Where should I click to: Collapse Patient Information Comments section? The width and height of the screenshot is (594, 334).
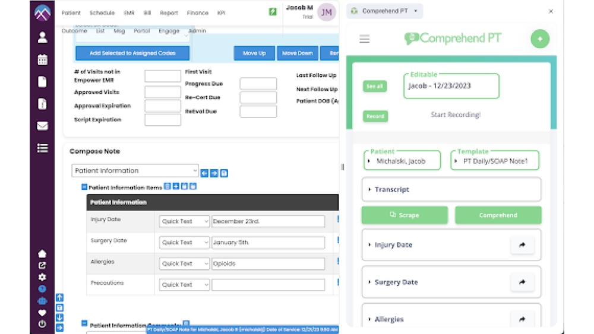point(84,323)
